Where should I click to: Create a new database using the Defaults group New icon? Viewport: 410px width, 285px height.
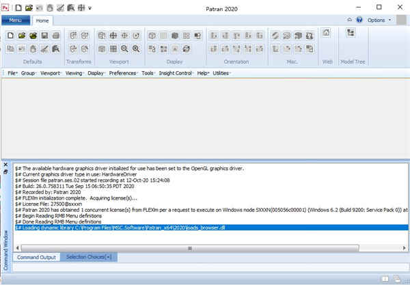coord(10,36)
